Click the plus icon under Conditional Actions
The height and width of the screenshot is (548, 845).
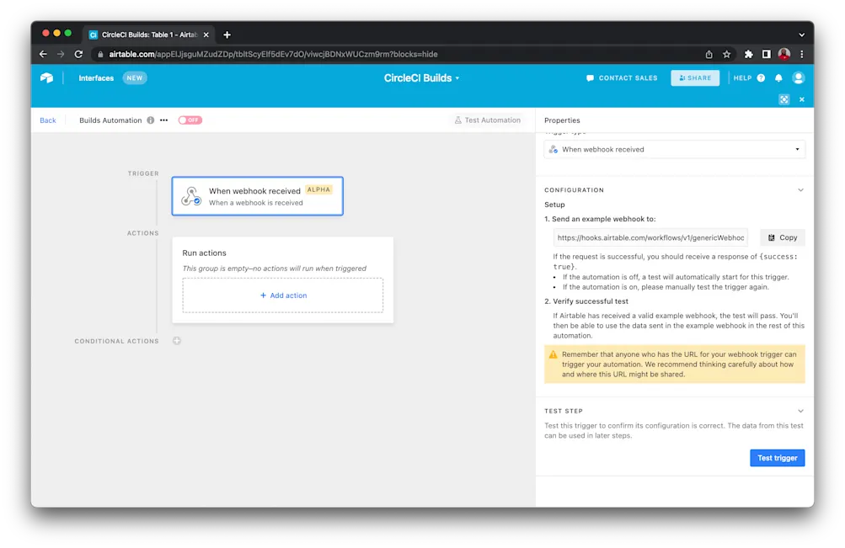click(175, 341)
